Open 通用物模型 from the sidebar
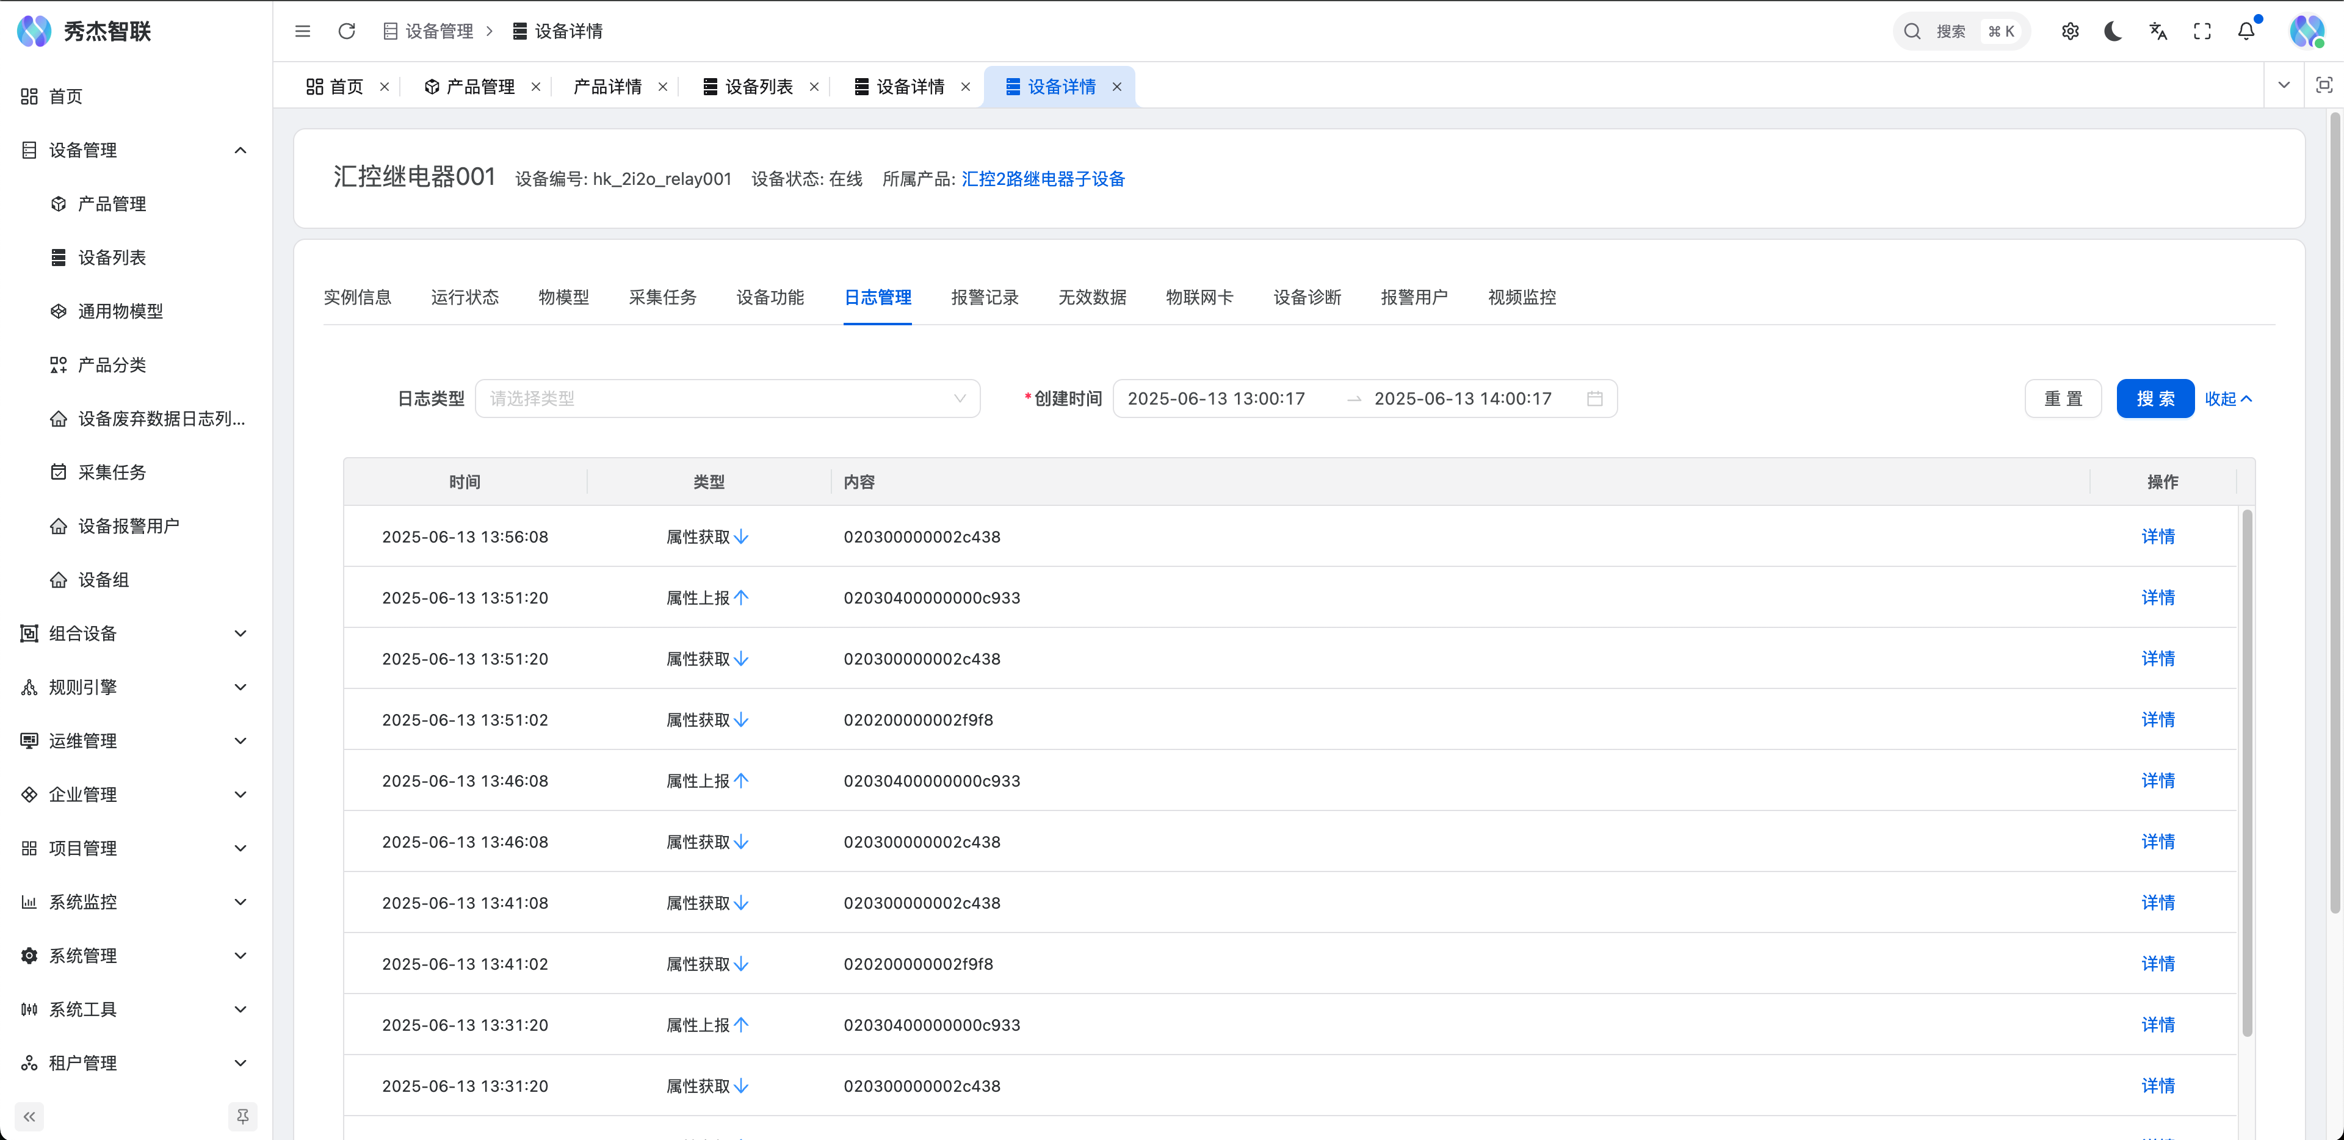 [x=119, y=310]
